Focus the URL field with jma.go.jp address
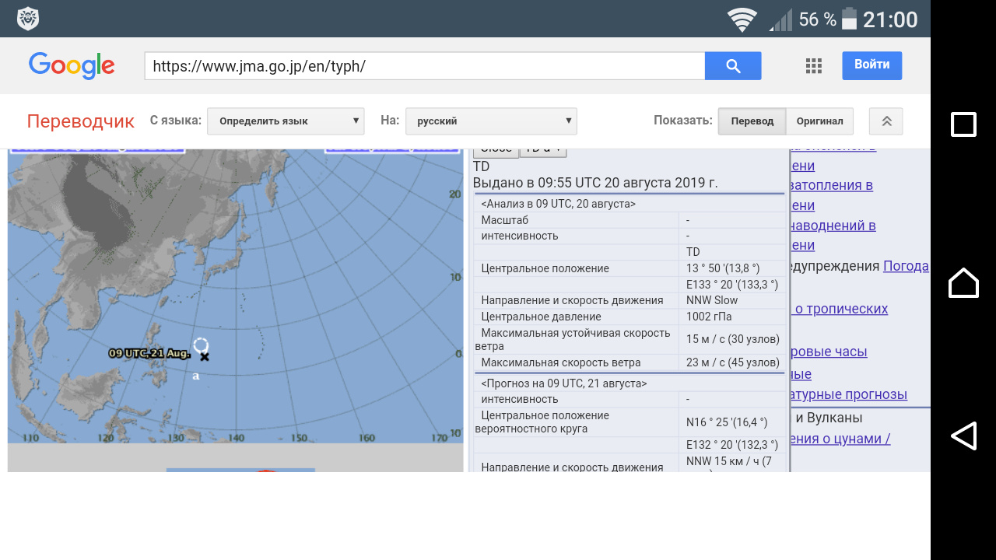Screen dimensions: 996x560 (425, 66)
